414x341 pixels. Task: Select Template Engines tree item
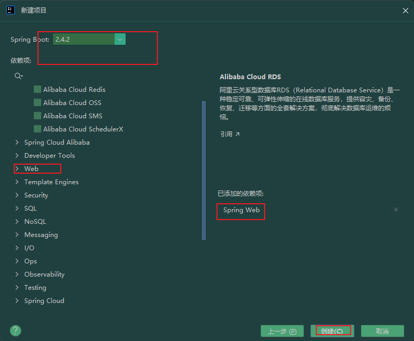[51, 182]
